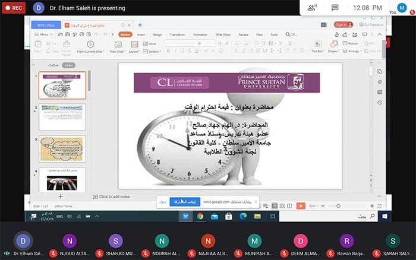The image size is (416, 260).
Task: Toggle Italic formatting
Action: (175, 50)
